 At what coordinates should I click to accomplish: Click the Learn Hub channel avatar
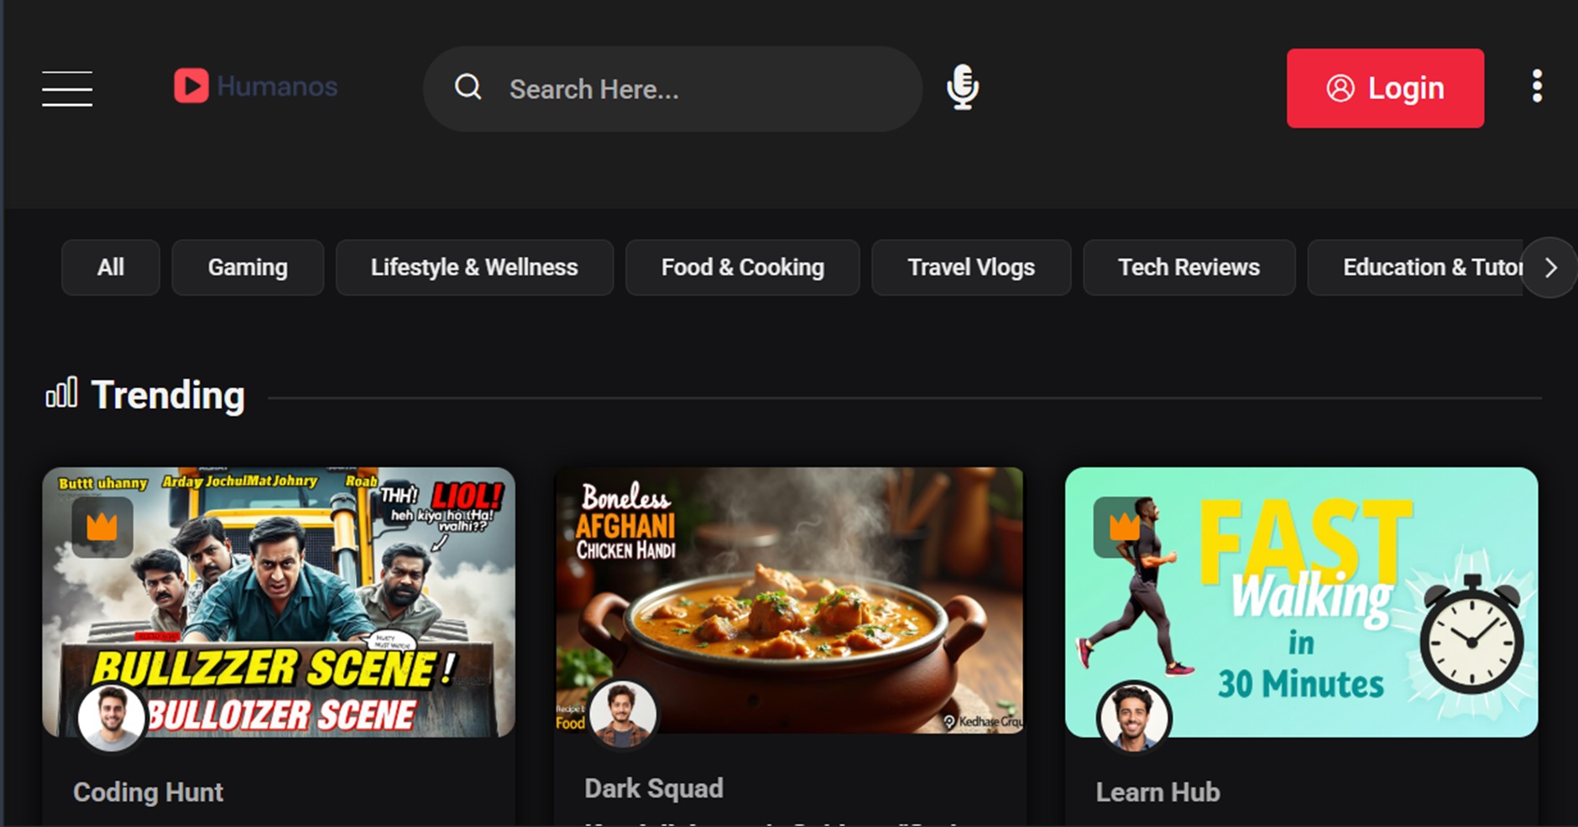pos(1133,718)
